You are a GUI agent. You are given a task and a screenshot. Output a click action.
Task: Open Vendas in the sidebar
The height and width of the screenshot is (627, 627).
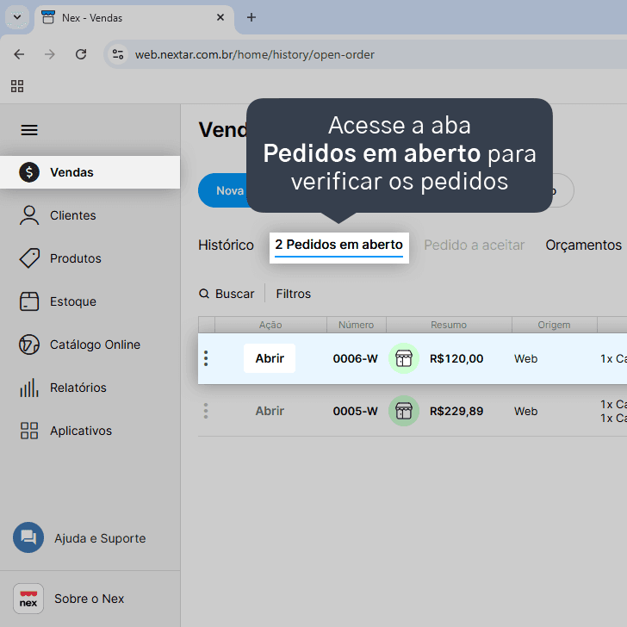[x=90, y=172]
